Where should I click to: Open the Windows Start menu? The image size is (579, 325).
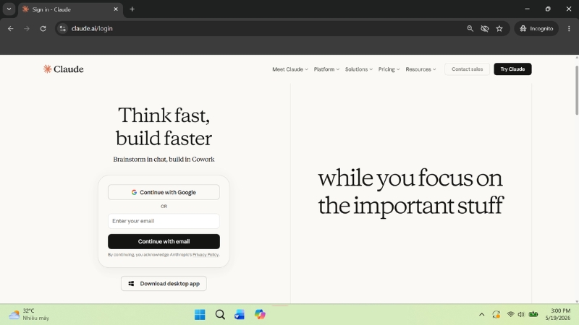point(200,314)
